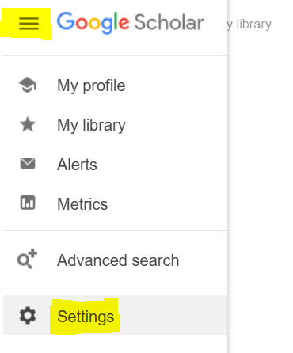
Task: Open Advanced search text entry
Action: click(118, 260)
